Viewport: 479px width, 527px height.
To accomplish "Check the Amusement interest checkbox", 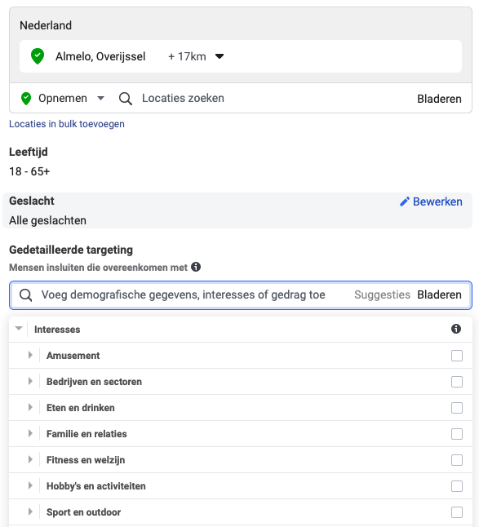I will point(457,356).
